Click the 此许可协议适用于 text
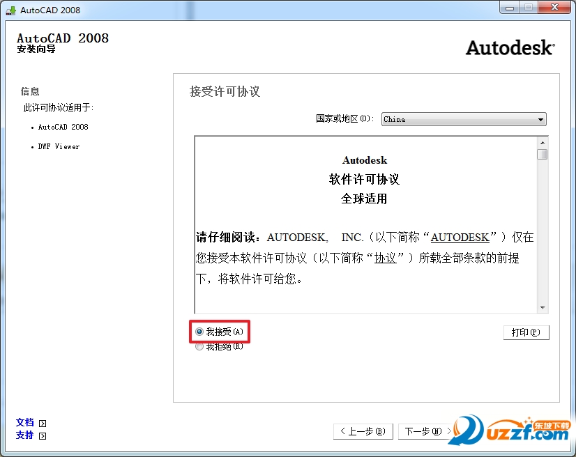Screen dimensions: 576x457 (x=59, y=107)
